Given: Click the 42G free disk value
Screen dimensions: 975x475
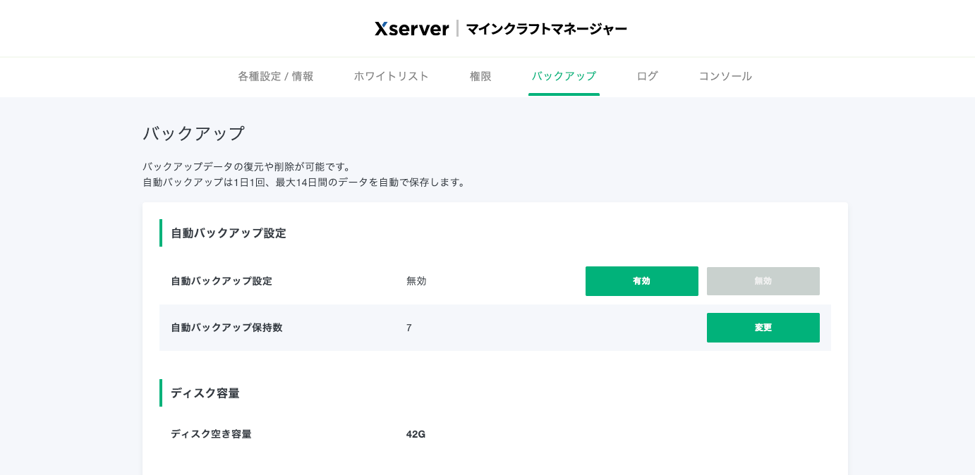Looking at the screenshot, I should coord(416,434).
